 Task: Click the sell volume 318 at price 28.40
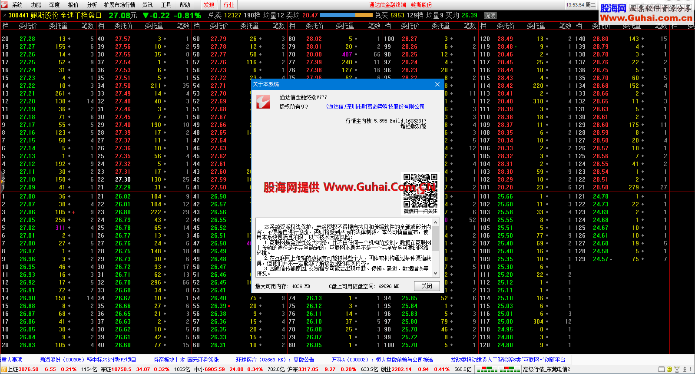538,101
